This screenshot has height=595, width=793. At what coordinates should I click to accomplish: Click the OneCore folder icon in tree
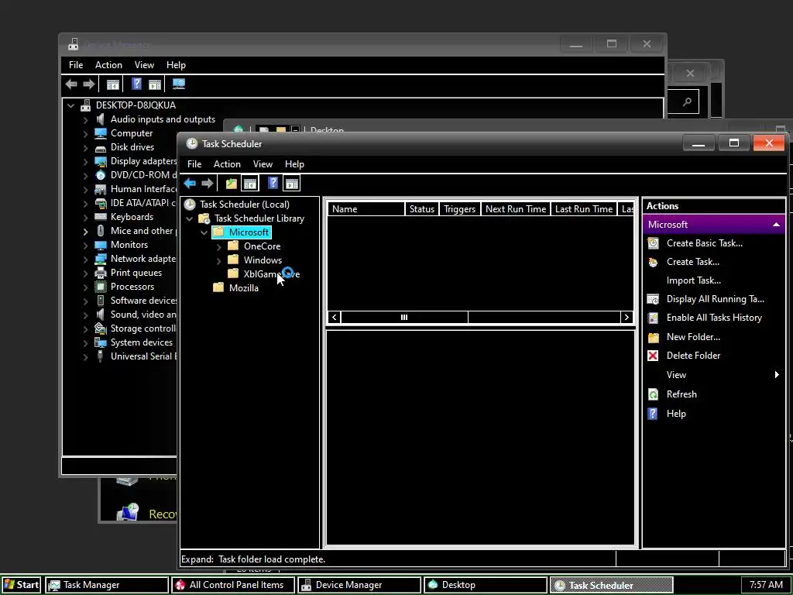pyautogui.click(x=233, y=246)
